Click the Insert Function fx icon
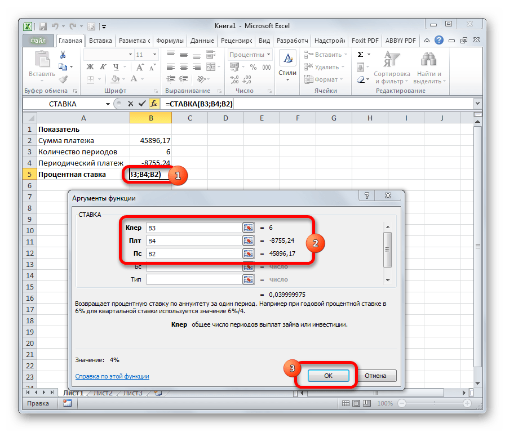The width and height of the screenshot is (505, 432). pyautogui.click(x=153, y=104)
